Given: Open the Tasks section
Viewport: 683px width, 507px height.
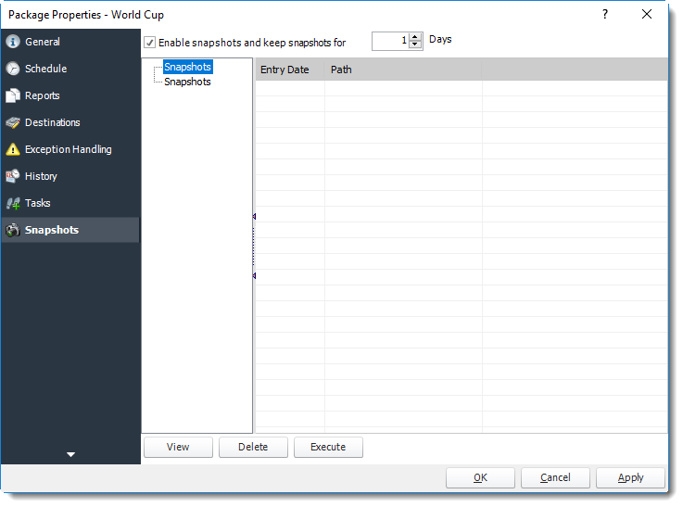Looking at the screenshot, I should [37, 203].
